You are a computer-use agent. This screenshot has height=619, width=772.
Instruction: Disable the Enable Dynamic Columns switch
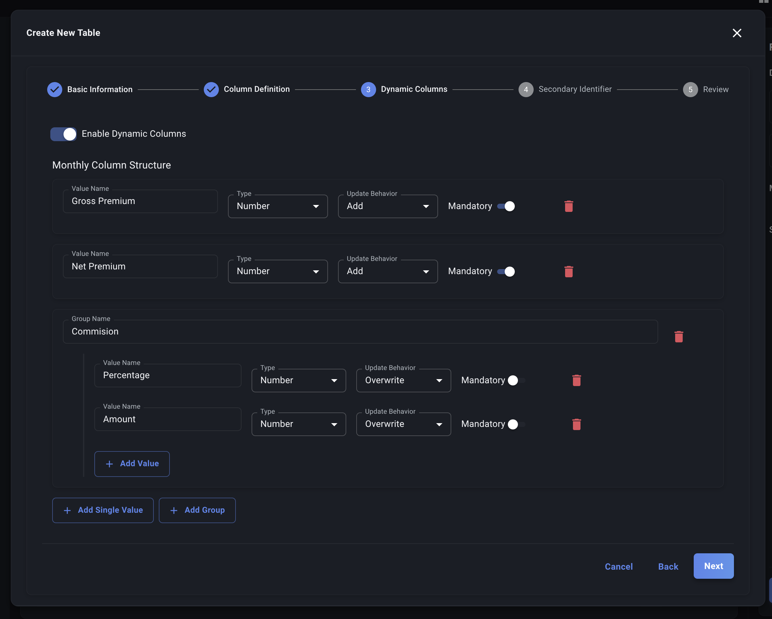point(64,134)
